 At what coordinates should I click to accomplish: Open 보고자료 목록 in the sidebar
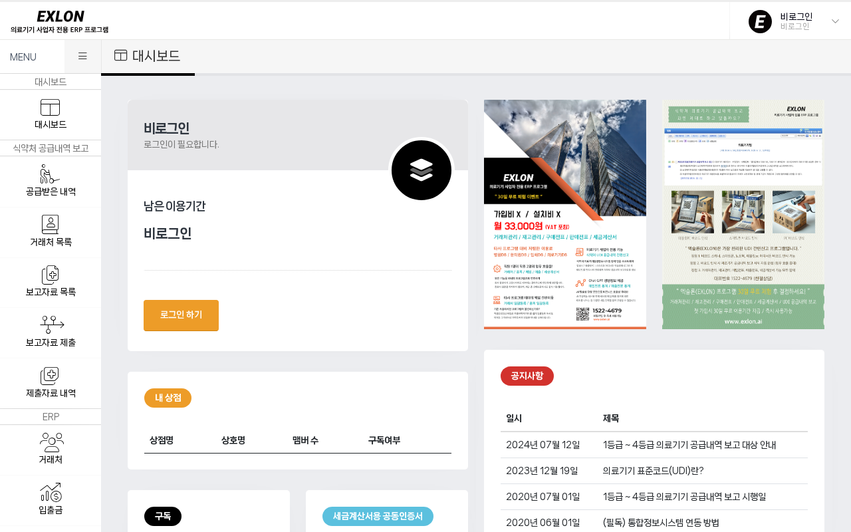51,283
